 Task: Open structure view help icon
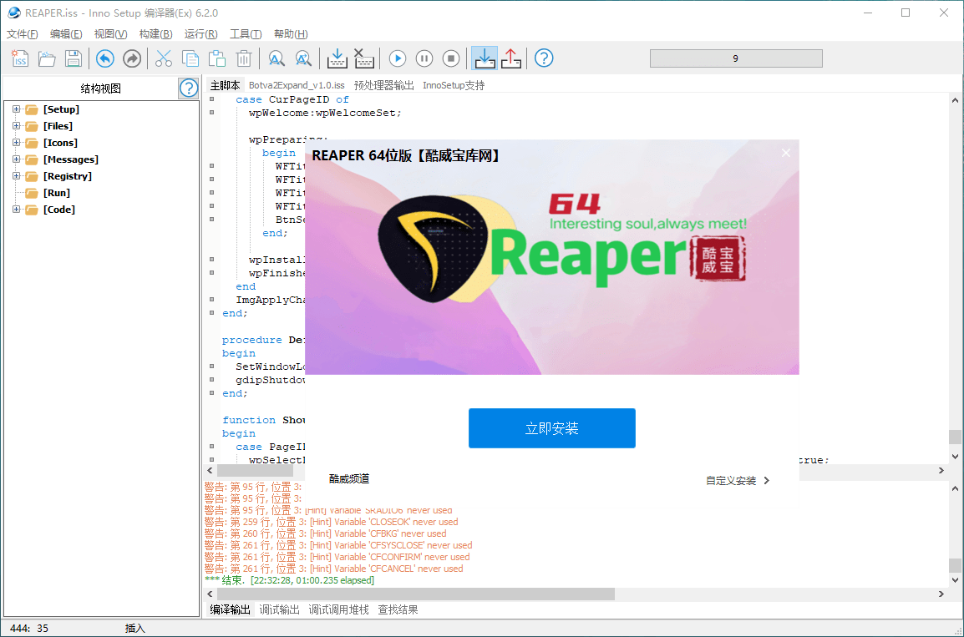[x=189, y=88]
